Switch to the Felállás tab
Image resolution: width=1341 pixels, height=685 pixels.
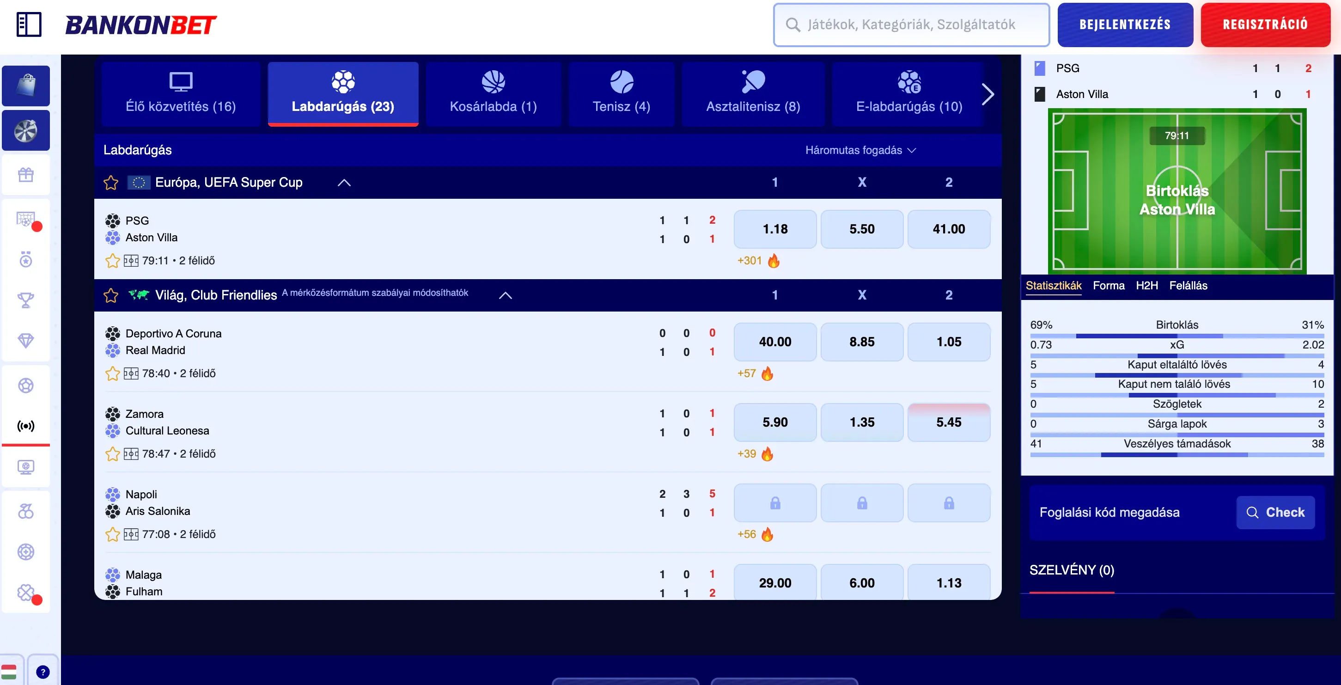tap(1188, 286)
